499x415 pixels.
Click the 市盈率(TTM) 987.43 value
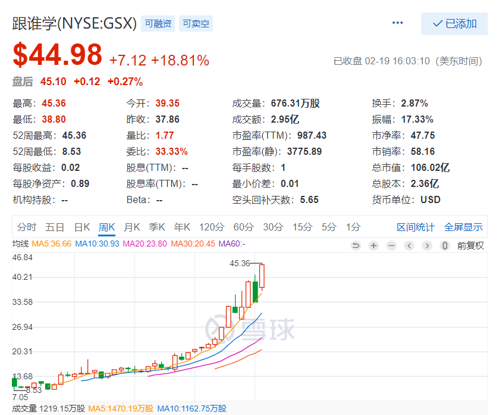312,135
